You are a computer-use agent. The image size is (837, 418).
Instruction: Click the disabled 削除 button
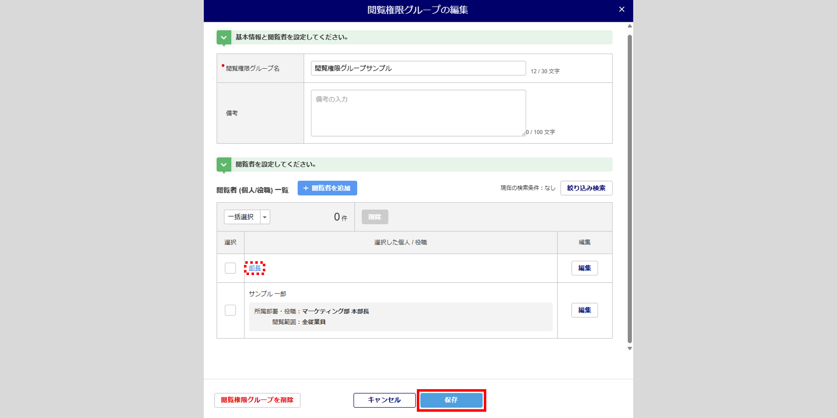(375, 217)
